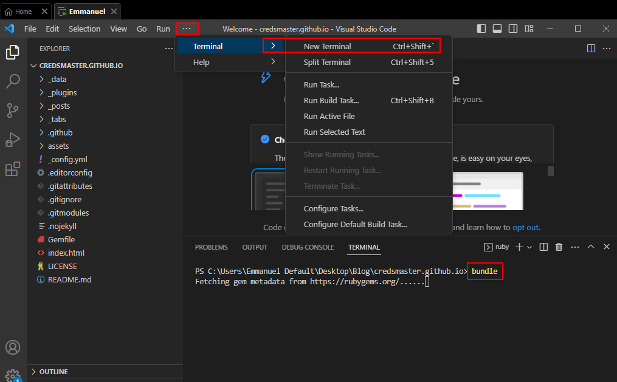This screenshot has width=617, height=382.
Task: Expand the Help submenu
Action: 230,62
